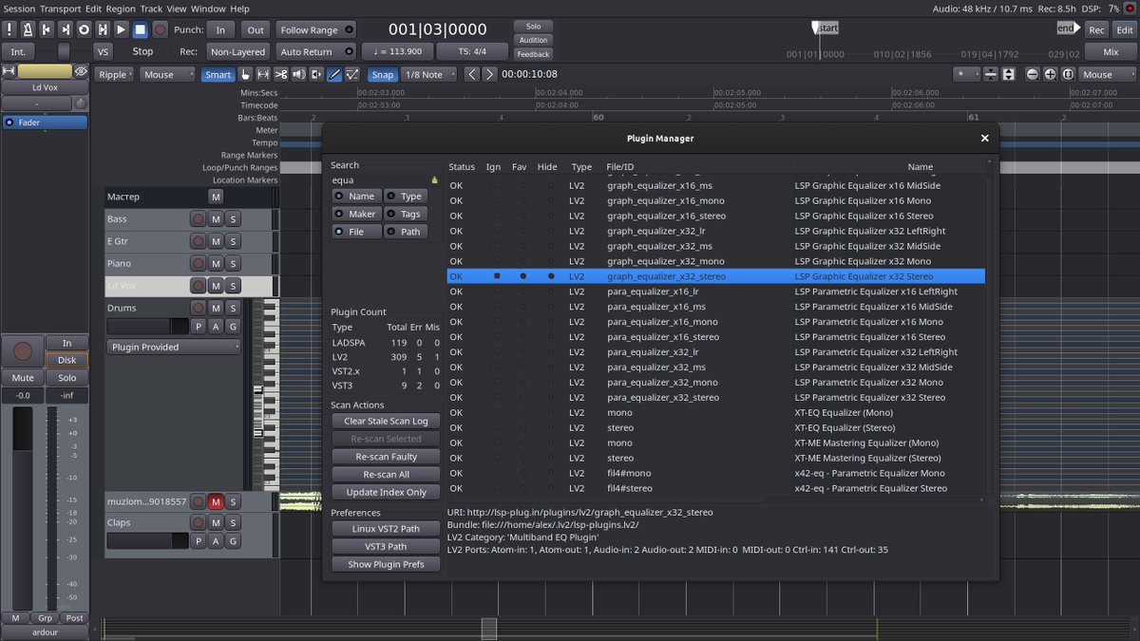The image size is (1140, 641).
Task: Click shrink tracks icon
Action: [990, 74]
